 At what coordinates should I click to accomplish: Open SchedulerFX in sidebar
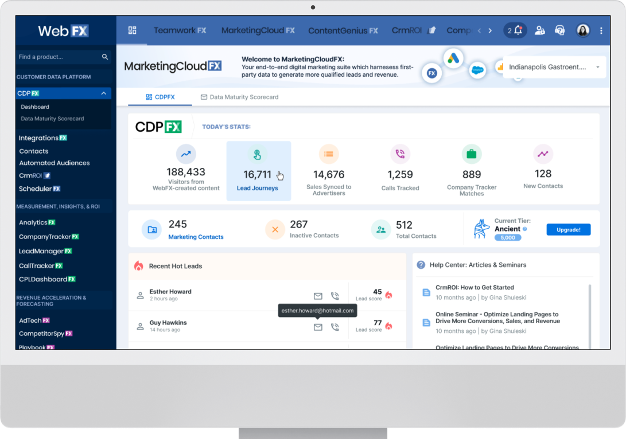40,189
